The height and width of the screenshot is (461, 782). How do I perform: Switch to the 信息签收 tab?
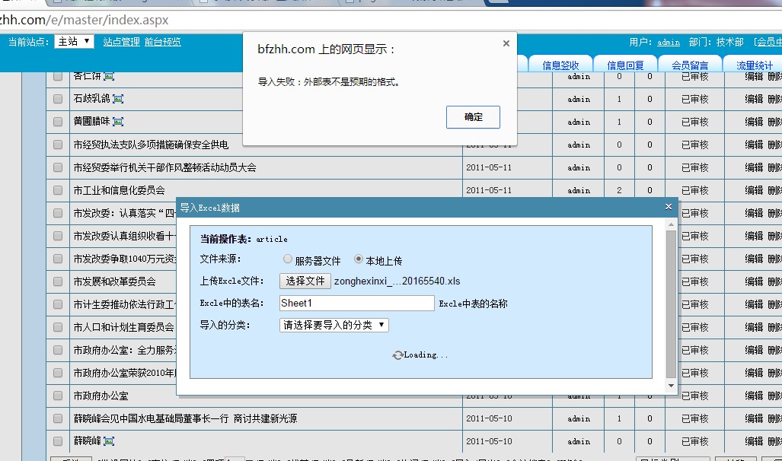pyautogui.click(x=560, y=65)
